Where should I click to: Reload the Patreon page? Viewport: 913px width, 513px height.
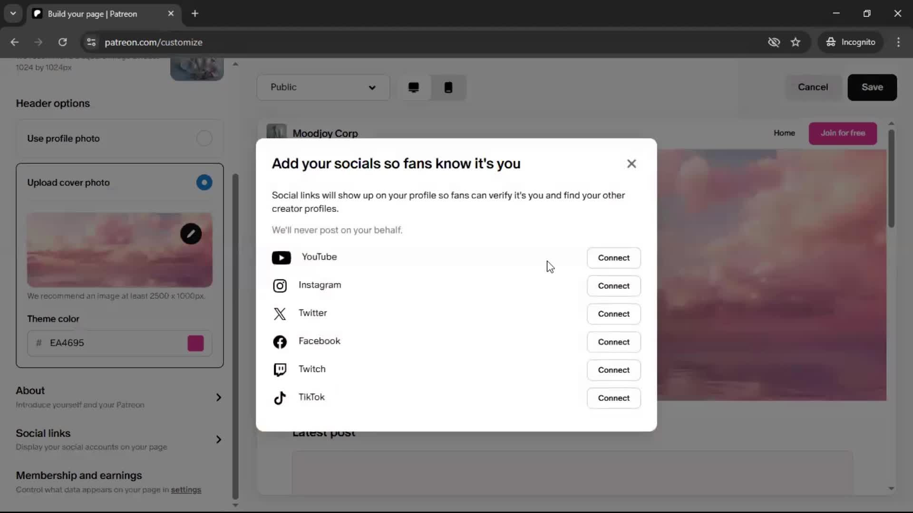(x=62, y=42)
